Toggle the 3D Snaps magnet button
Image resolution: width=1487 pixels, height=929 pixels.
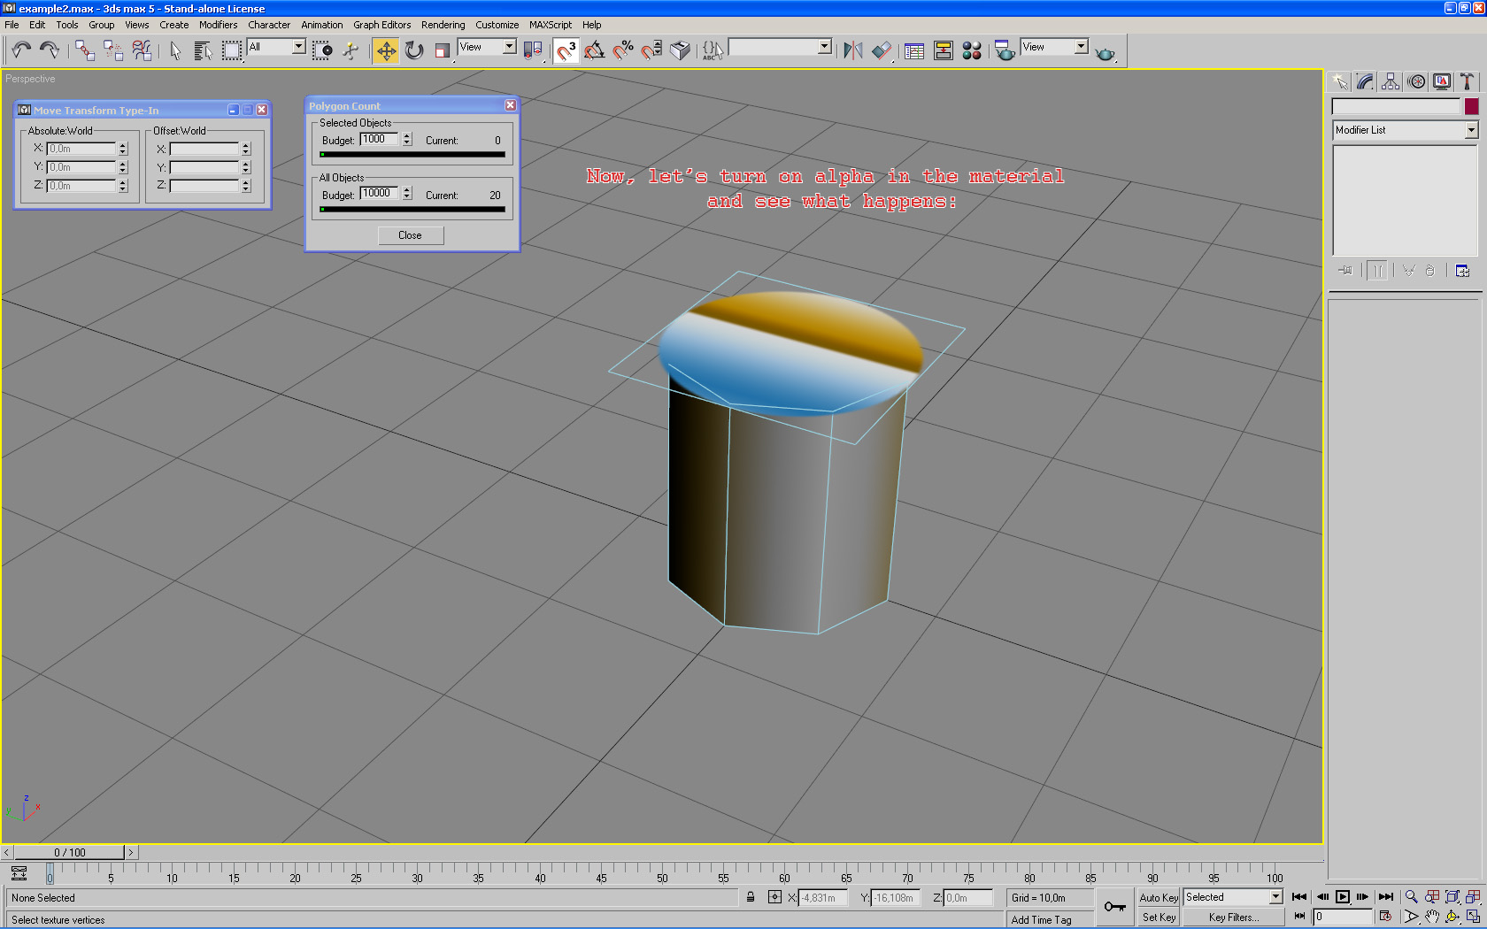(566, 50)
